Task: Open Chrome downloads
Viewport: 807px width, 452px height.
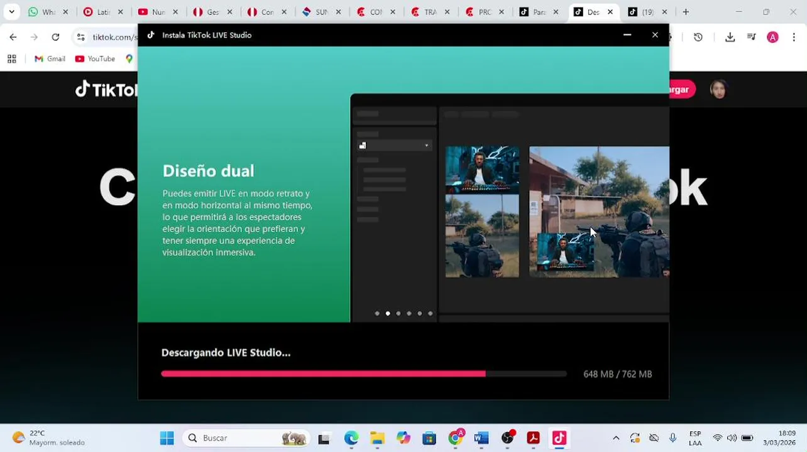Action: coord(730,37)
